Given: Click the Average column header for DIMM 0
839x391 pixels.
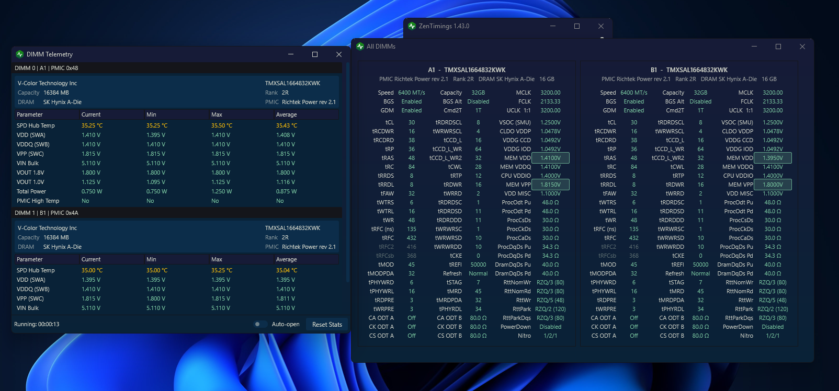Looking at the screenshot, I should (x=307, y=114).
